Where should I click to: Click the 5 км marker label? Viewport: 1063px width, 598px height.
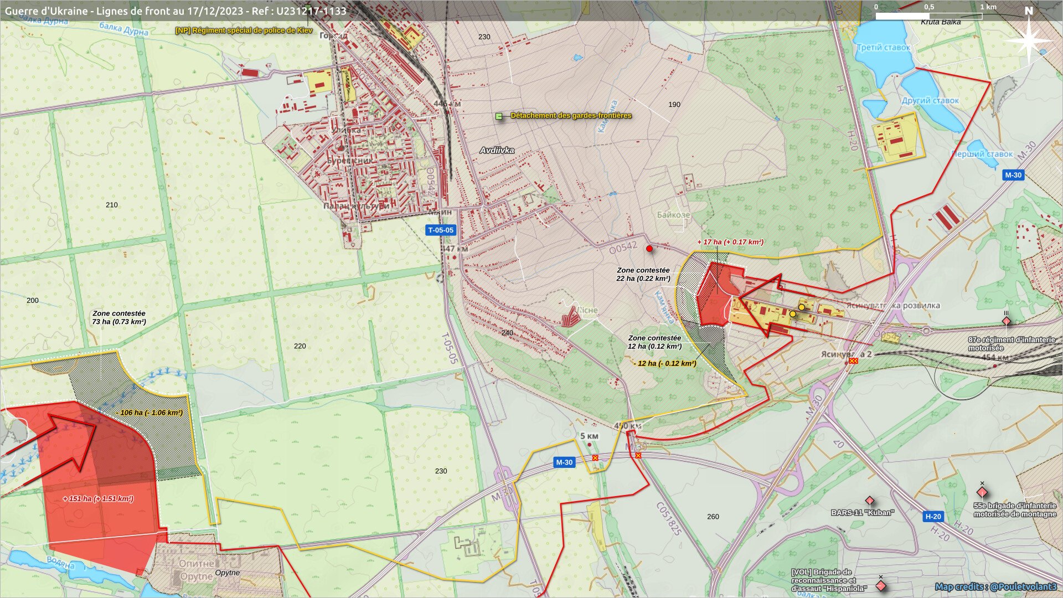[590, 436]
